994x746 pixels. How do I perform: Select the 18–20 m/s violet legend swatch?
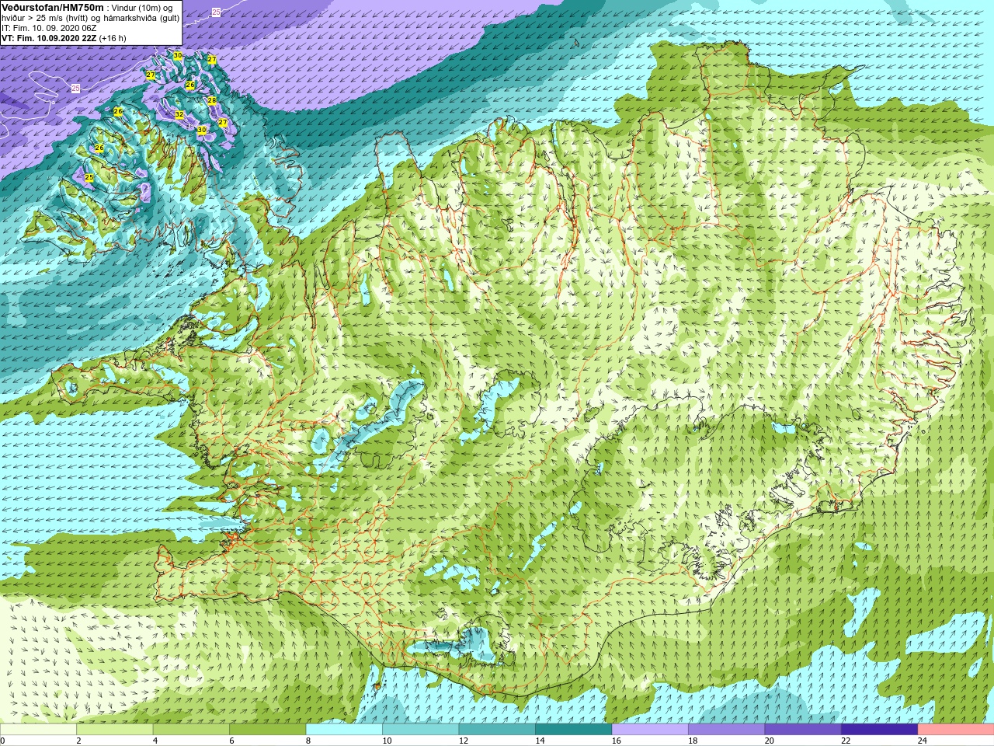(727, 730)
